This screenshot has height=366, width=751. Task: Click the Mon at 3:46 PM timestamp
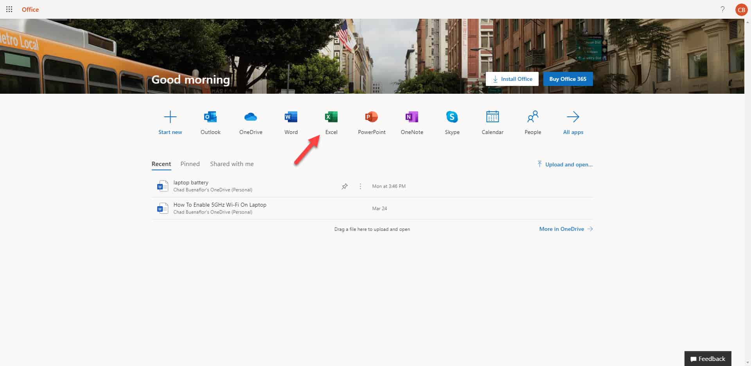(x=389, y=186)
